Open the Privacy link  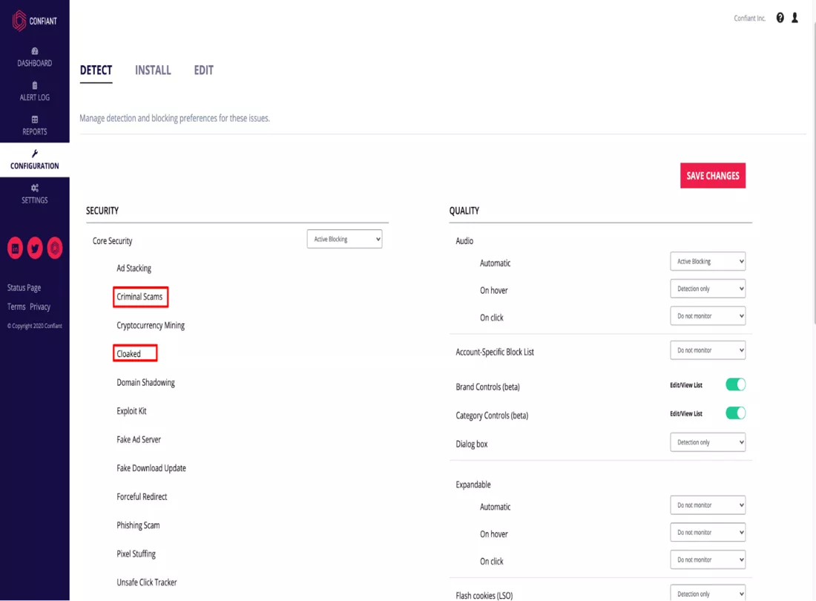point(40,307)
